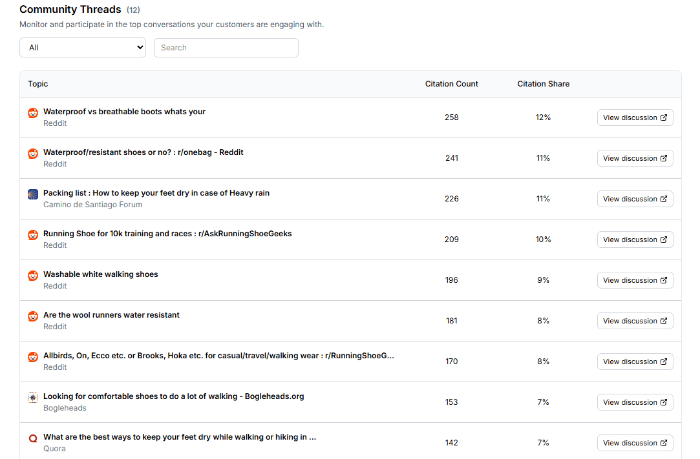
Task: Click the Bogleheads site icon
Action: [x=32, y=398]
